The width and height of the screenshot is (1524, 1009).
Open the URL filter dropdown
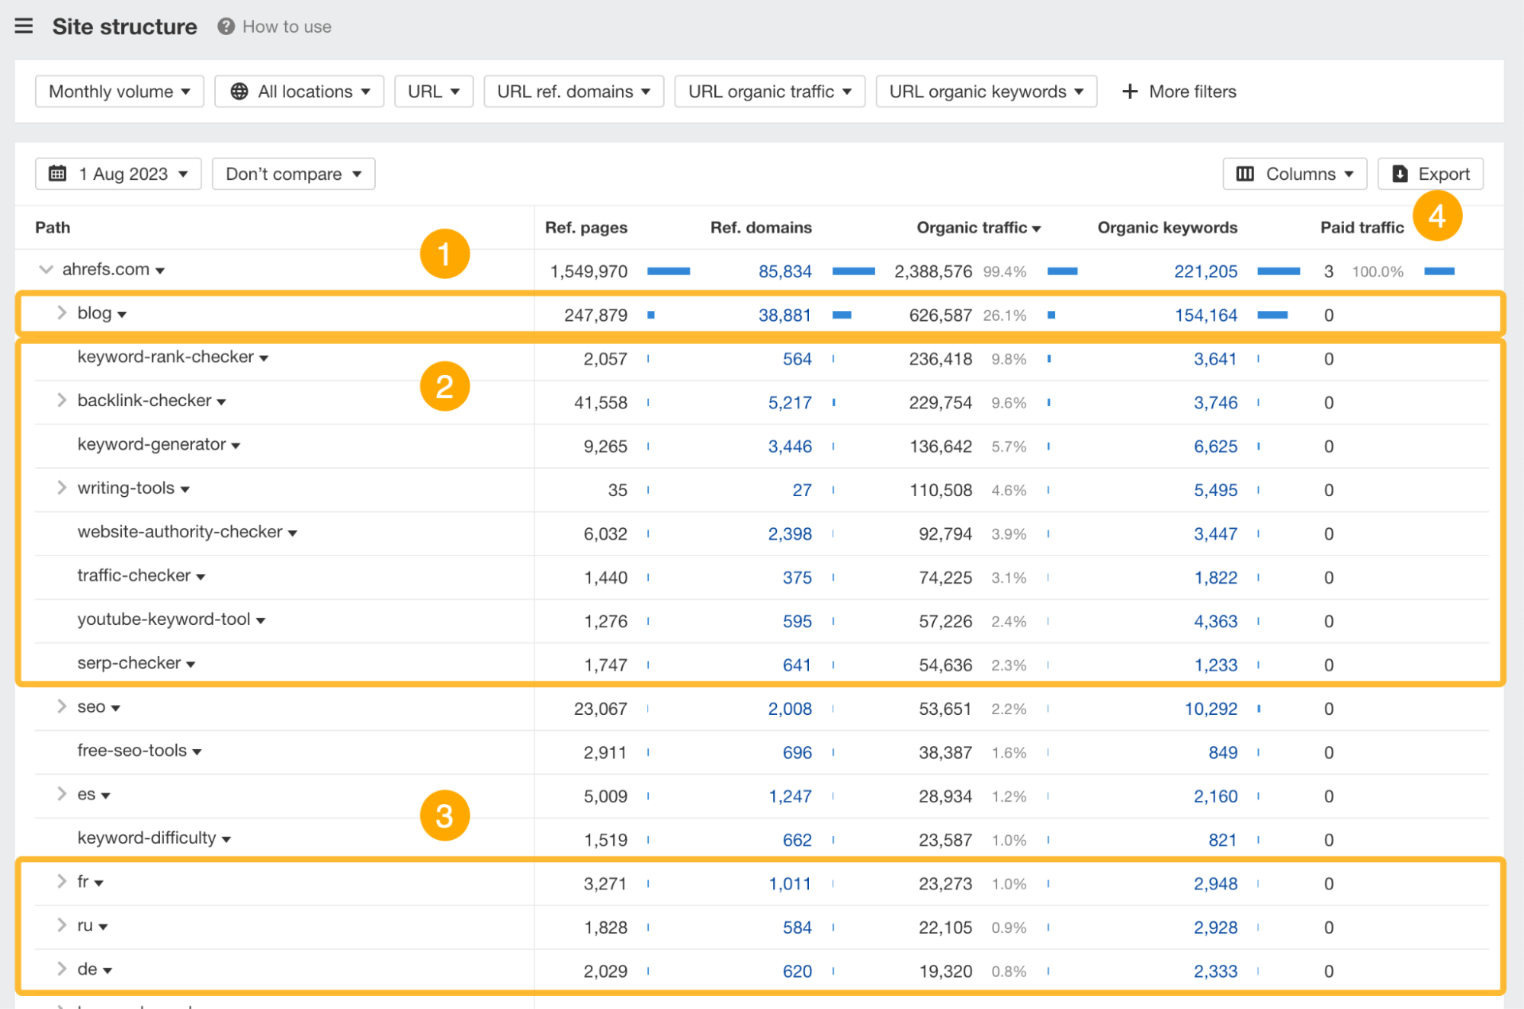click(433, 91)
